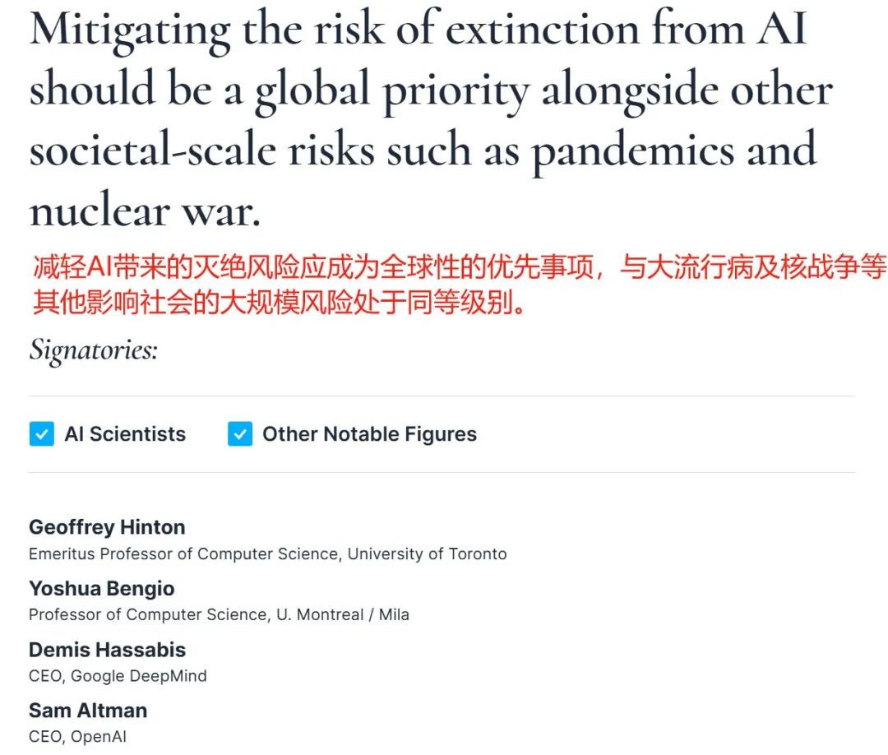
Task: Click the headline line "should be a global priority"
Action: point(431,90)
